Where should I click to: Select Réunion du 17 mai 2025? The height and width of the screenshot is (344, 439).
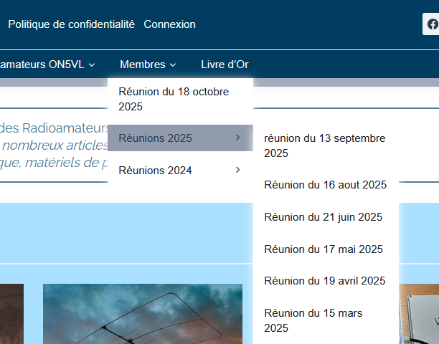[324, 249]
